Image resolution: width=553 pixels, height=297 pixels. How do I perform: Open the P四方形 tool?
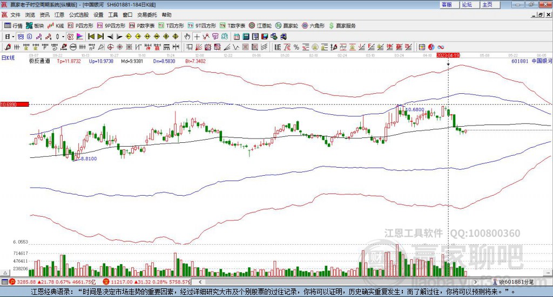click(80, 26)
